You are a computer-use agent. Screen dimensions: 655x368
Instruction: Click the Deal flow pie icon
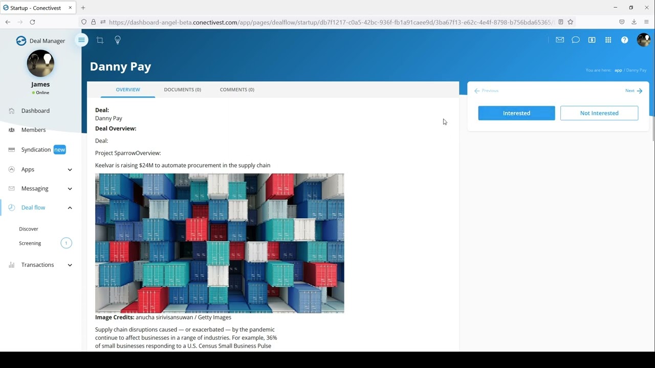(12, 208)
